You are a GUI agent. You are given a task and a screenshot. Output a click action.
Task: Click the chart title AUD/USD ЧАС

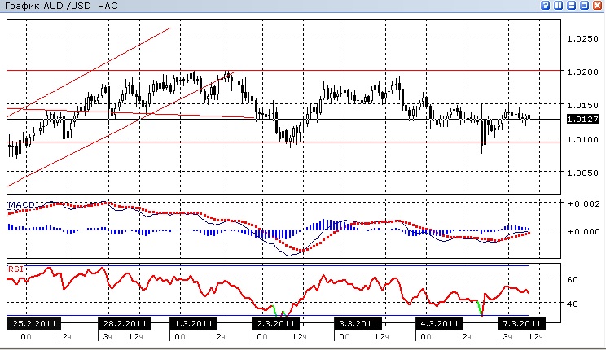[x=61, y=6]
